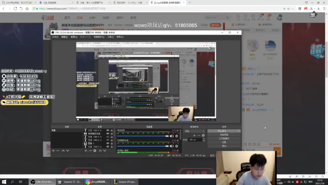This screenshot has width=328, height=185.
Task: Open browser downloads icon
Action: pyautogui.click(x=318, y=9)
